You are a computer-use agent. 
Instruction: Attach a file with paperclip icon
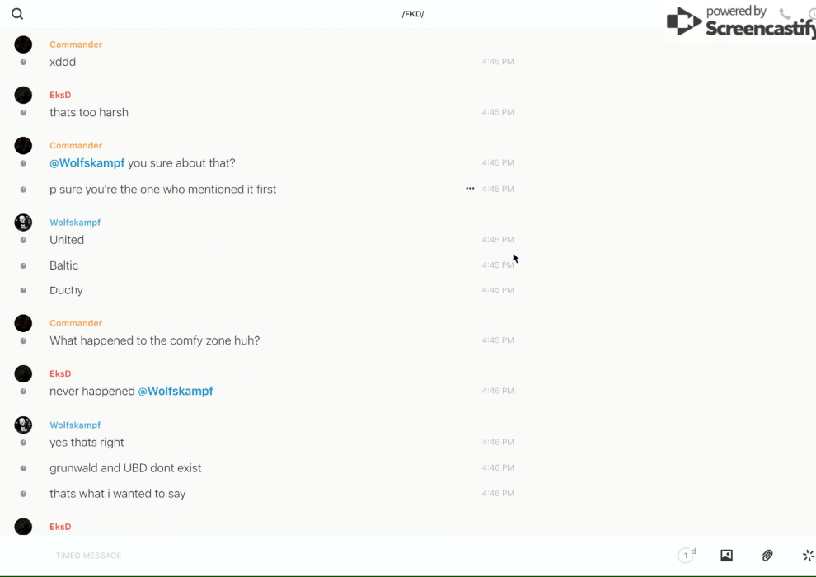[767, 556]
